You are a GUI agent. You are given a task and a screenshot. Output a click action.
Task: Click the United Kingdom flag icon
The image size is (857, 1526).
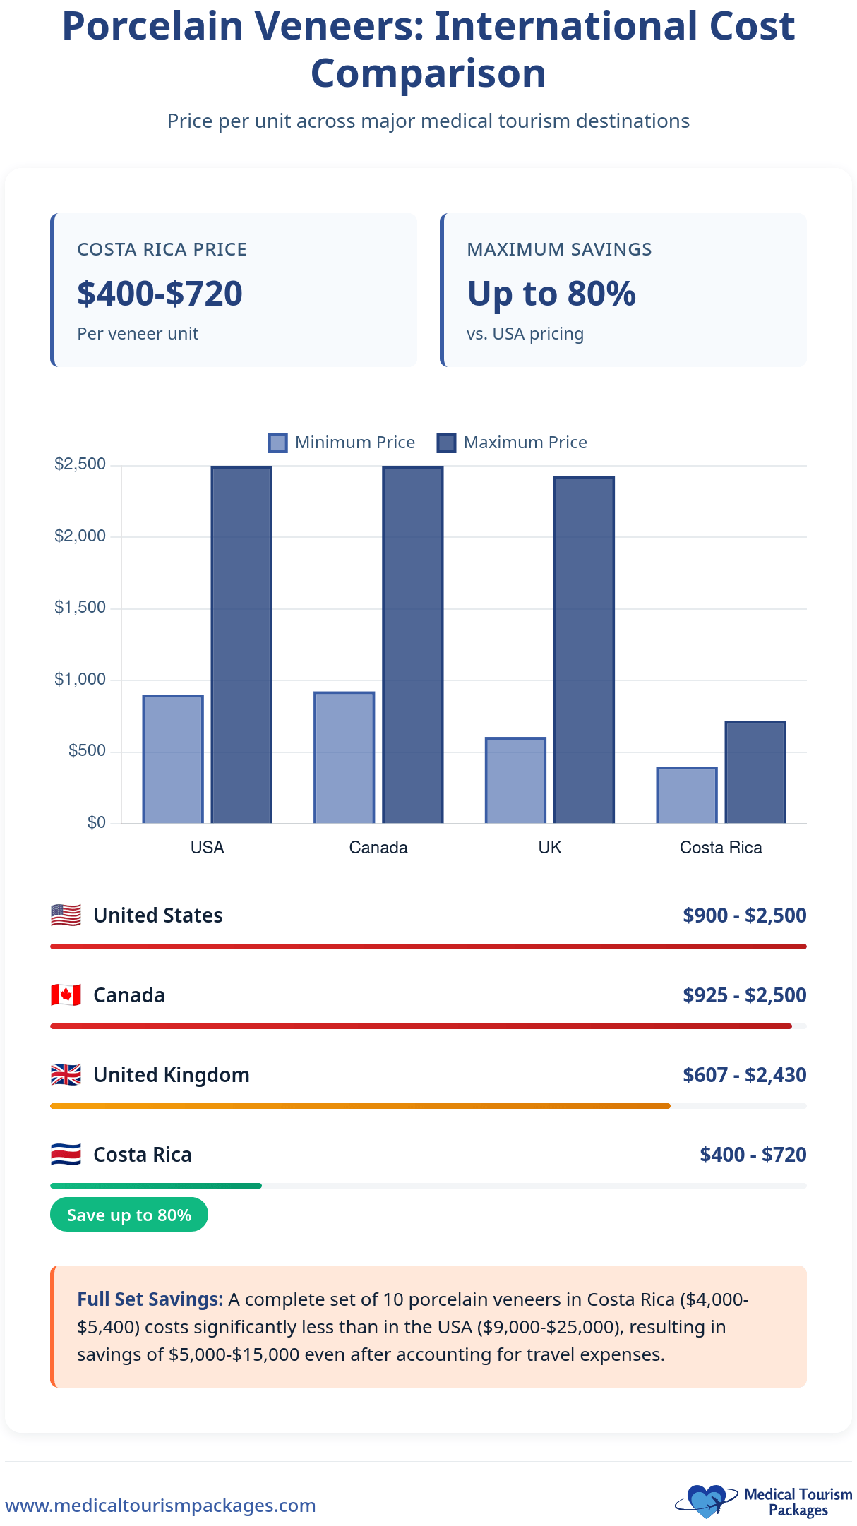(66, 1075)
